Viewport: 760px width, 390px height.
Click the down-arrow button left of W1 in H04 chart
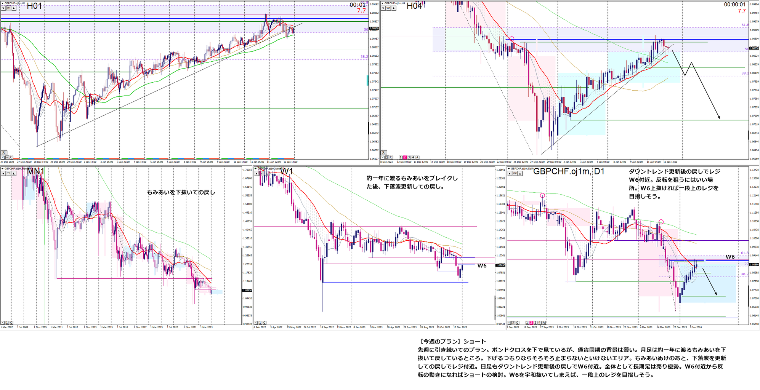coord(383,8)
